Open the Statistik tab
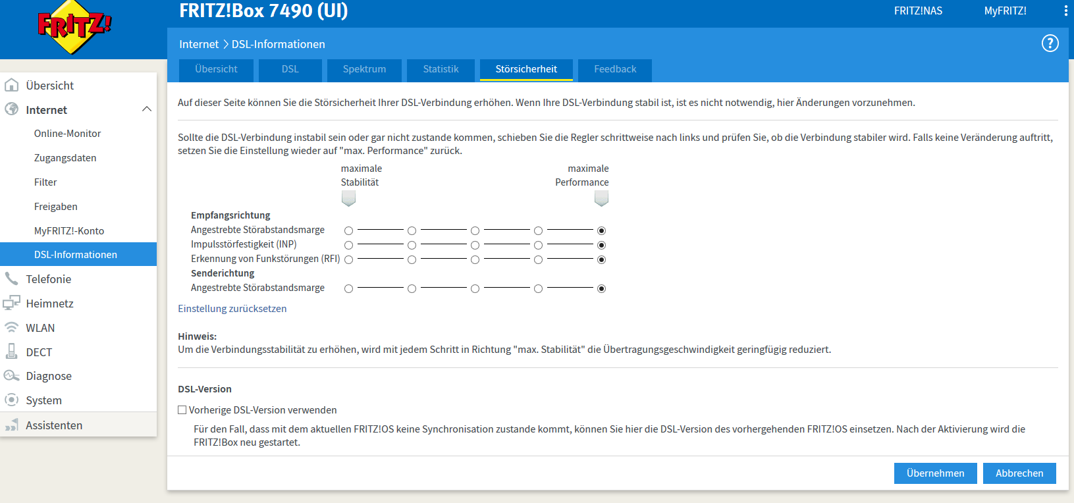Screen dimensions: 1074x503 click(441, 69)
